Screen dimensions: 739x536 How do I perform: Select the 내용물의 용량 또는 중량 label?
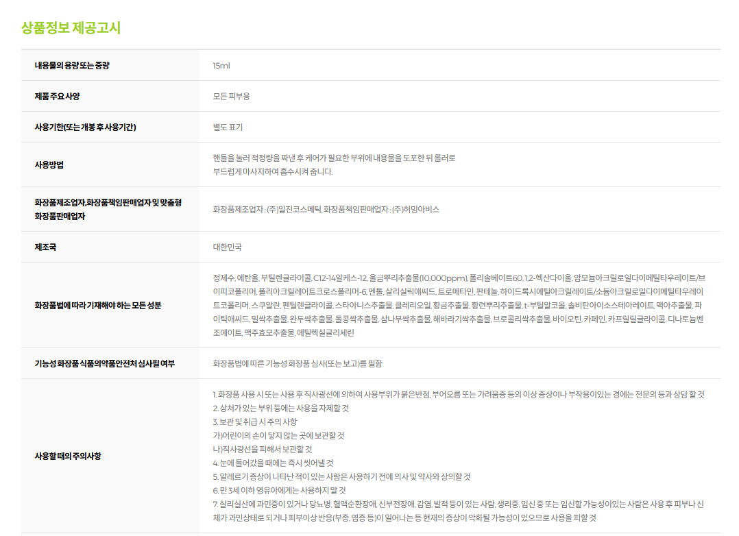(72, 66)
